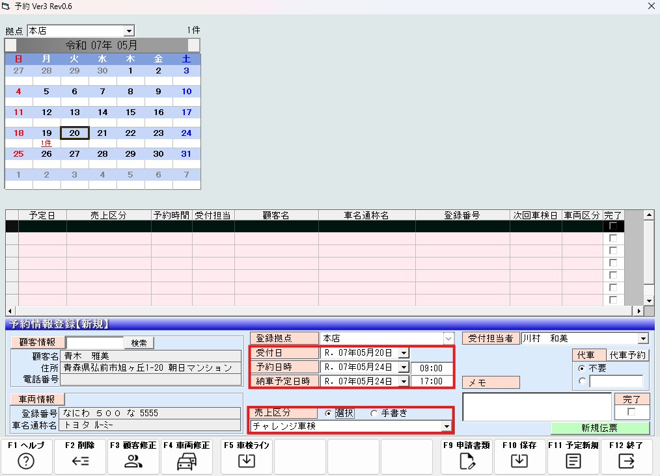Click the 登録番号 grid column header
Image resolution: width=660 pixels, height=476 pixels.
pos(463,215)
